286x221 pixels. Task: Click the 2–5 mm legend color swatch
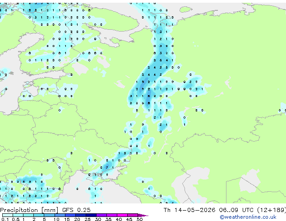click(x=39, y=215)
